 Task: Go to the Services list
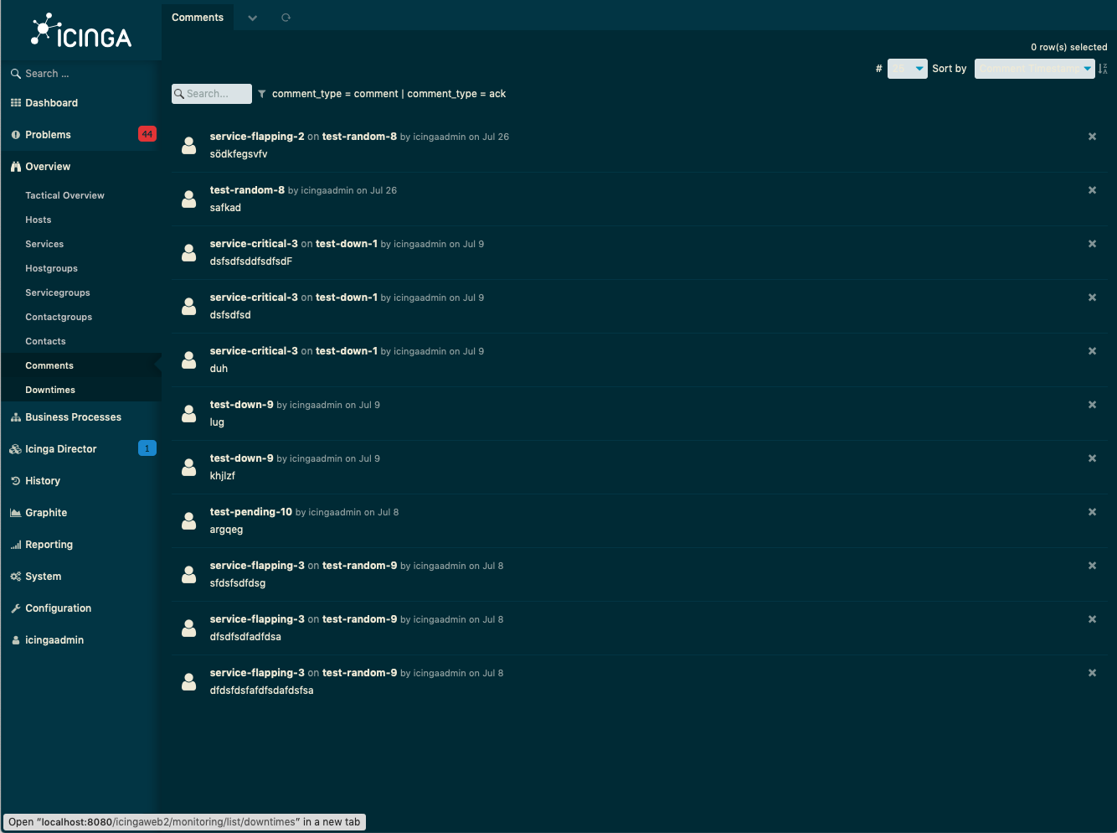44,244
